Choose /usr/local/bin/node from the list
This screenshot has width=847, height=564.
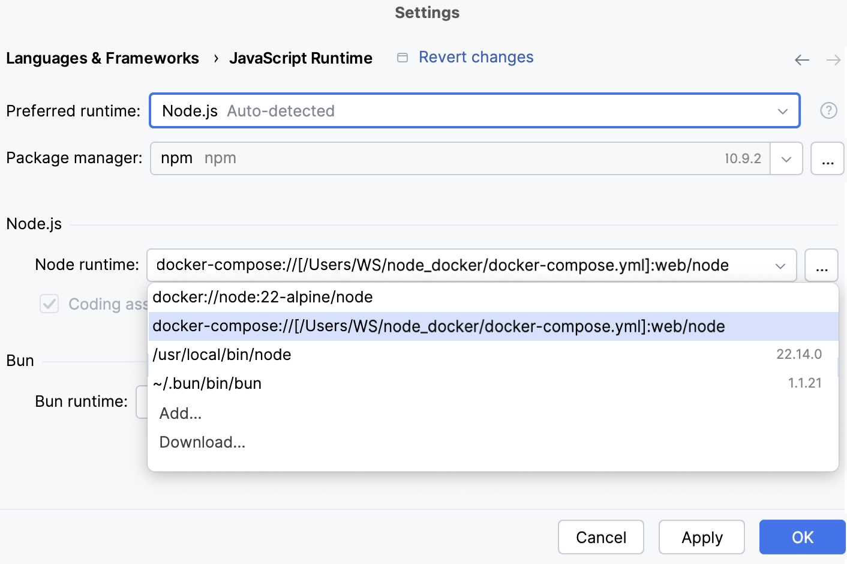(222, 355)
